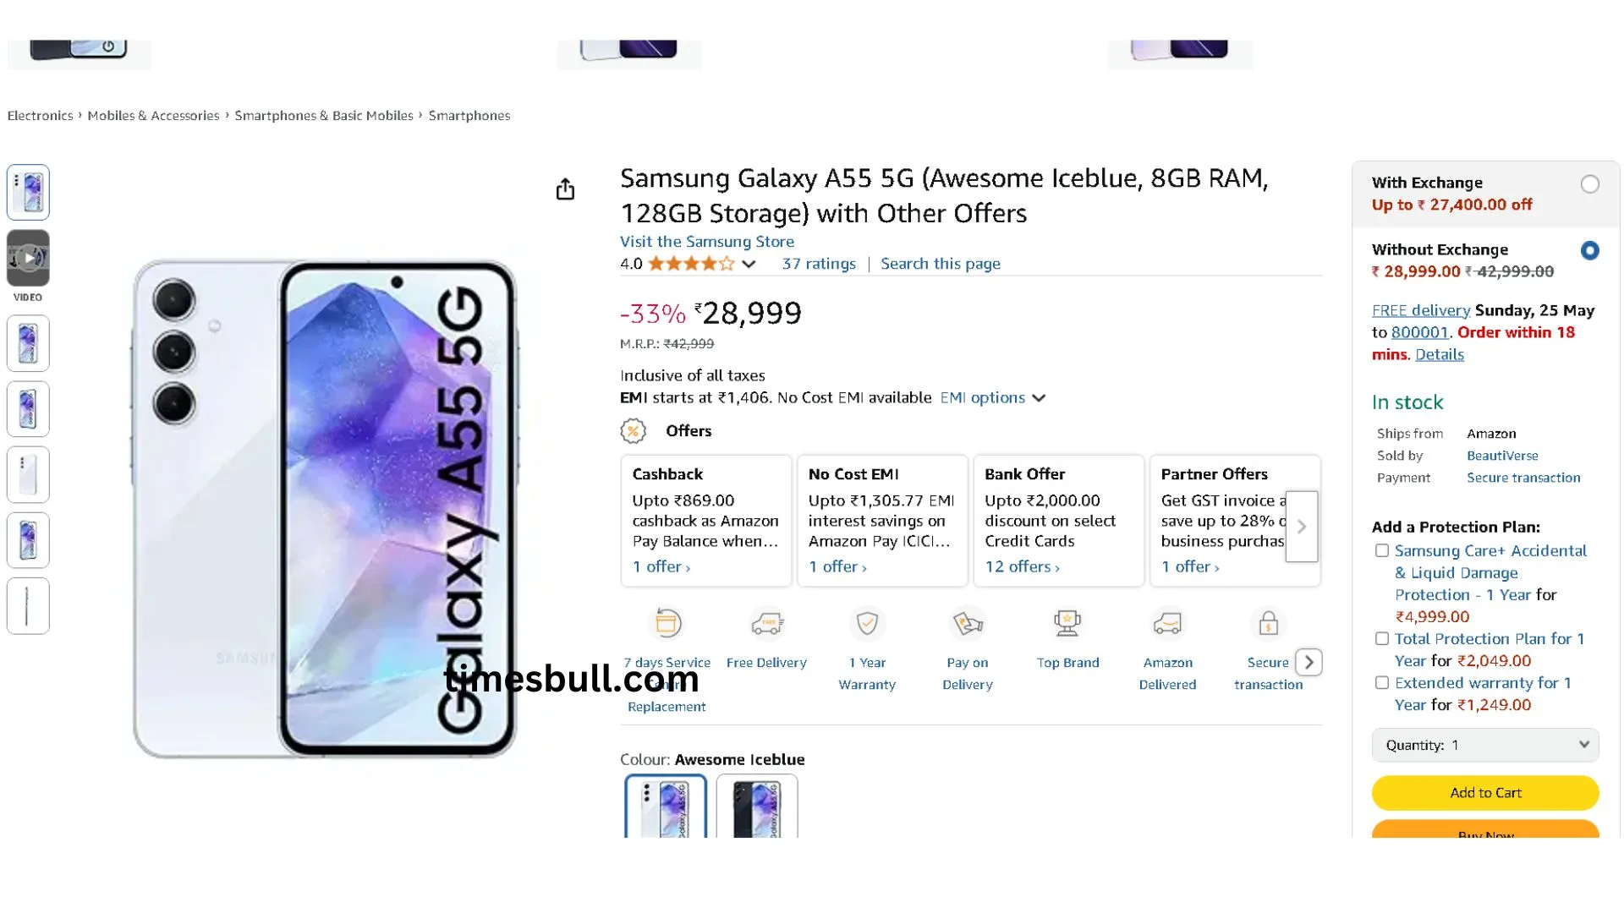Select the With Exchange radio button
This screenshot has width=1624, height=913.
coord(1589,184)
